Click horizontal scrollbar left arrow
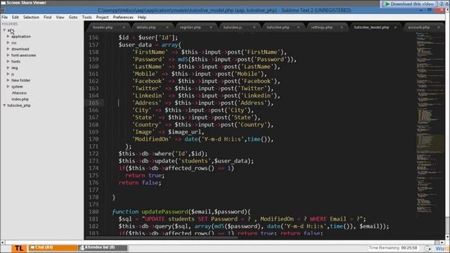Viewport: 450px width, 253px height. click(2, 242)
